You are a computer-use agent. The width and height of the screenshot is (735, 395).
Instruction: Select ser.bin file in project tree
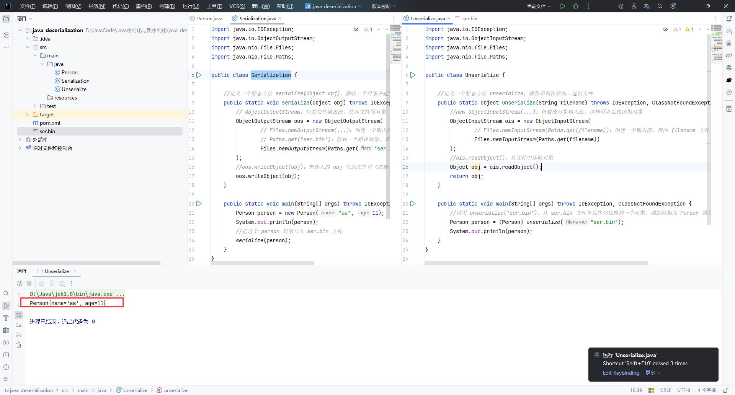47,131
